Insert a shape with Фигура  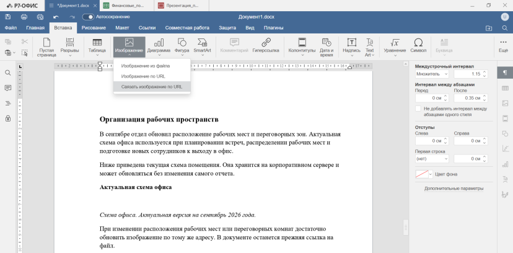[x=182, y=47]
